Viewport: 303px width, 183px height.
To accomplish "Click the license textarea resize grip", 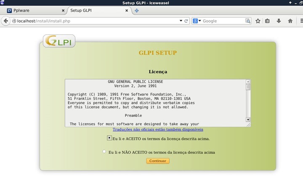I will tap(249, 125).
